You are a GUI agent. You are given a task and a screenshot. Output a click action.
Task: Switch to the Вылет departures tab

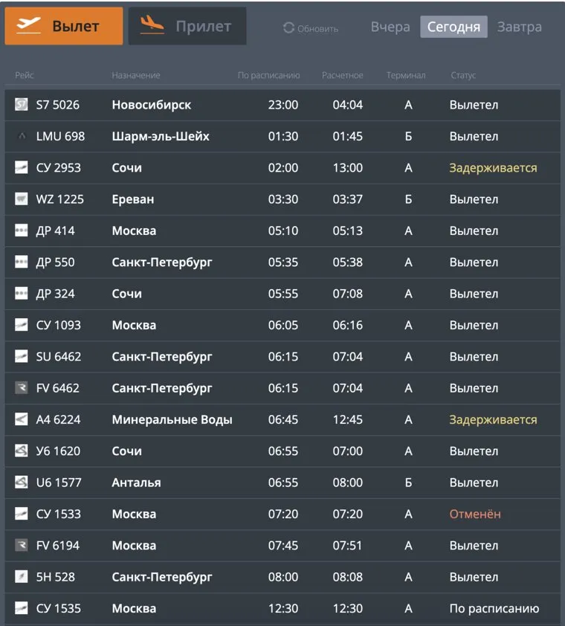coord(64,26)
